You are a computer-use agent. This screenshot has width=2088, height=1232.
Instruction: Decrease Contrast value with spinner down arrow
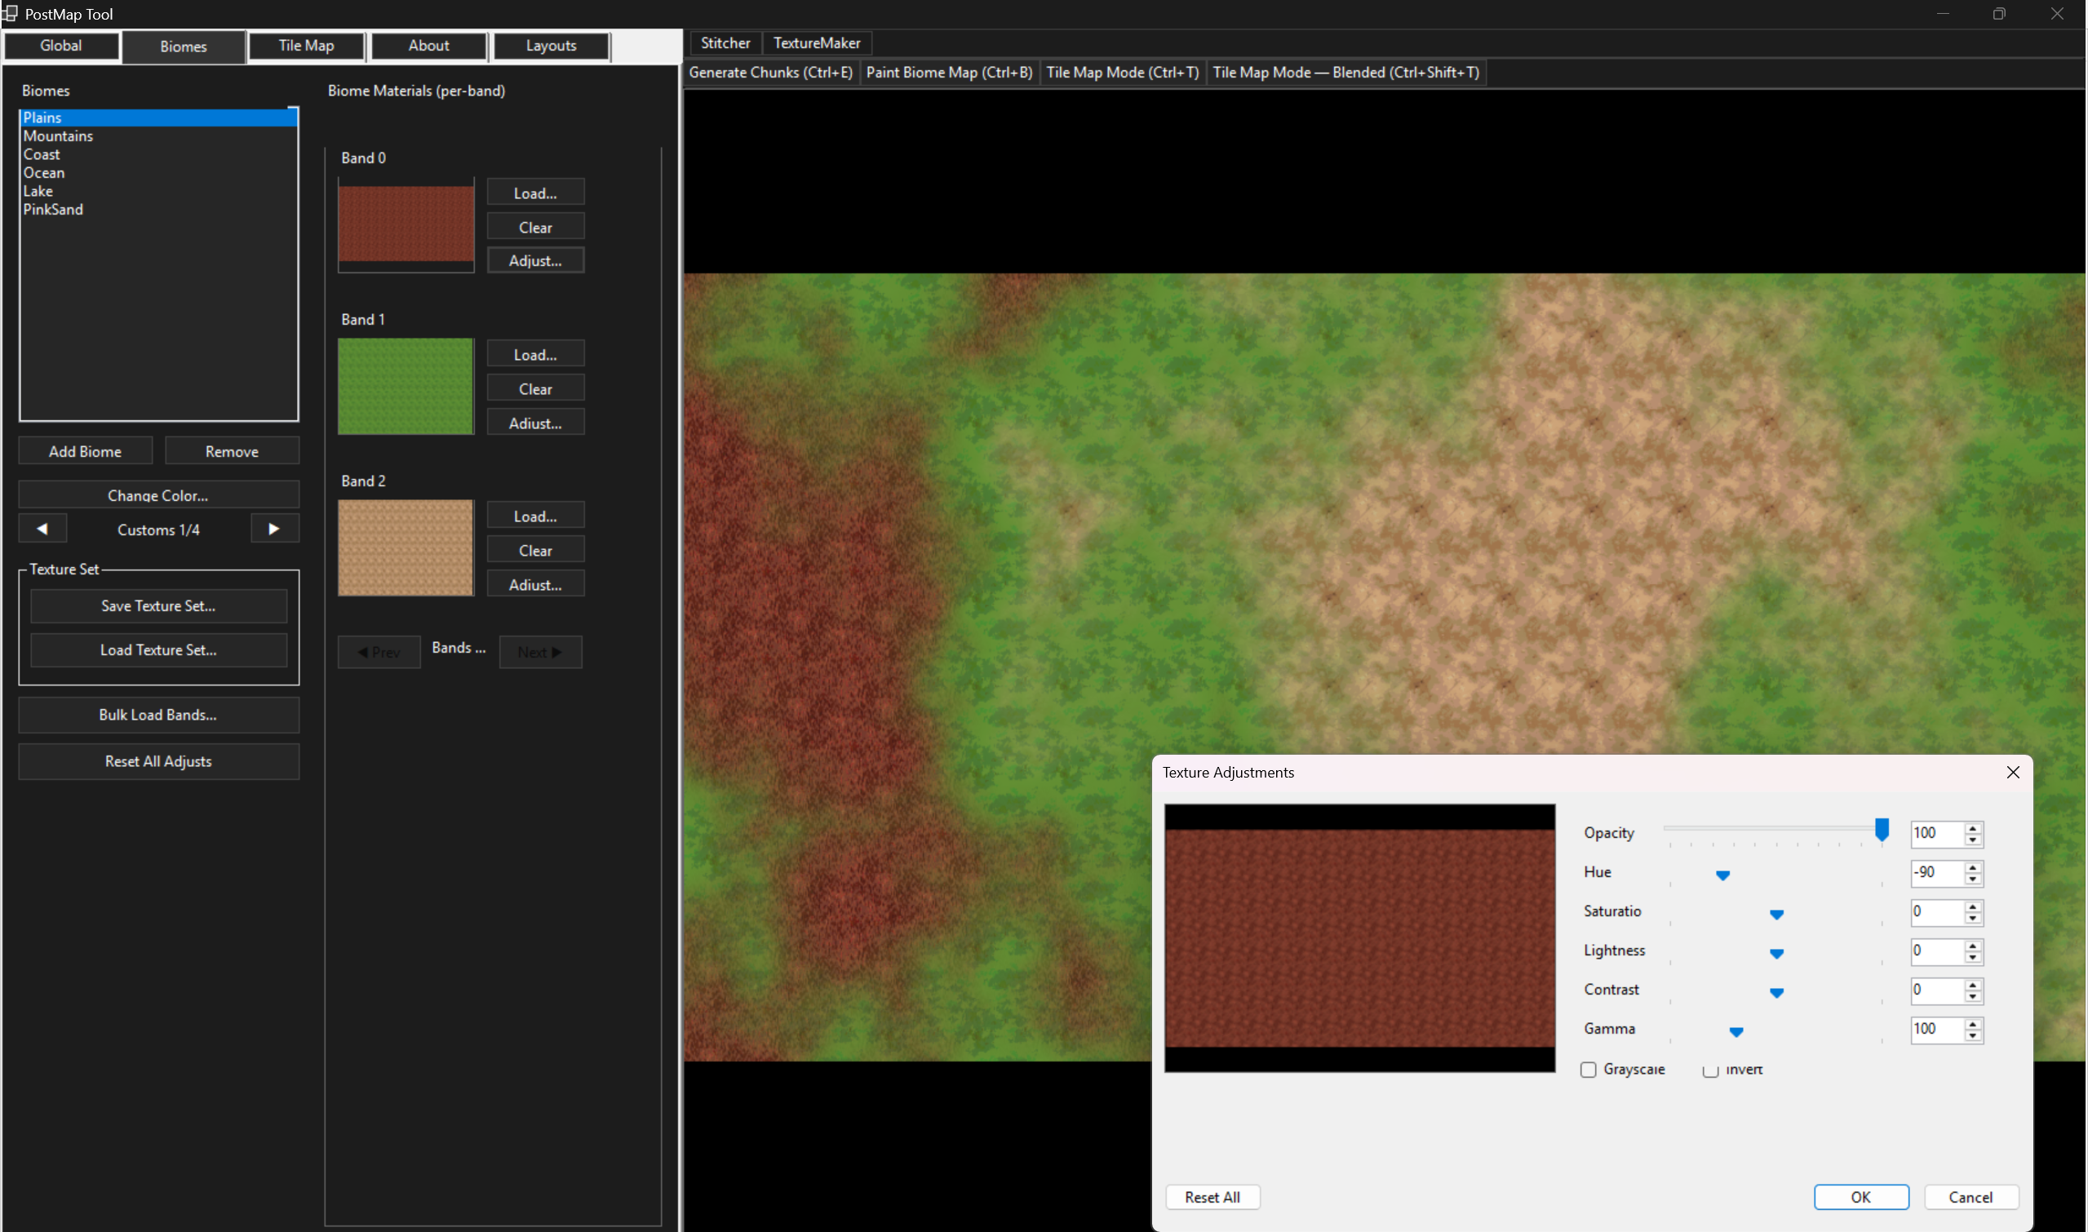click(x=1973, y=996)
